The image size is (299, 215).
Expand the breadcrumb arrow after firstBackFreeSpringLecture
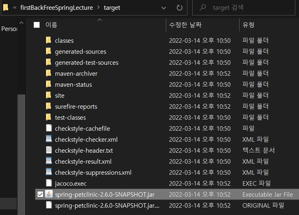pos(99,7)
